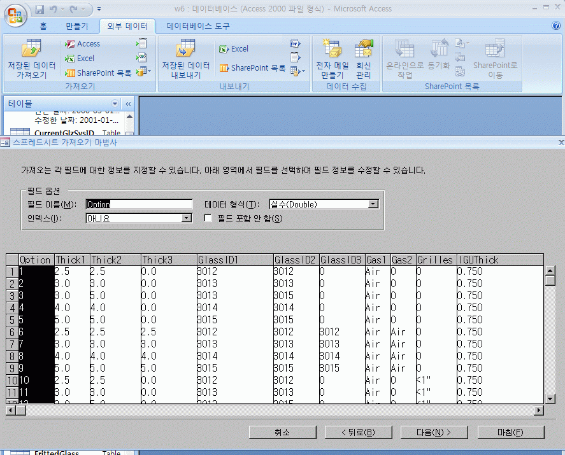Switch to the 데이터베이스 도구 tab
The width and height of the screenshot is (565, 455).
coord(198,26)
